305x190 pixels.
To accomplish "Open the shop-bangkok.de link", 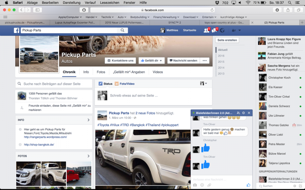I will point(39,144).
